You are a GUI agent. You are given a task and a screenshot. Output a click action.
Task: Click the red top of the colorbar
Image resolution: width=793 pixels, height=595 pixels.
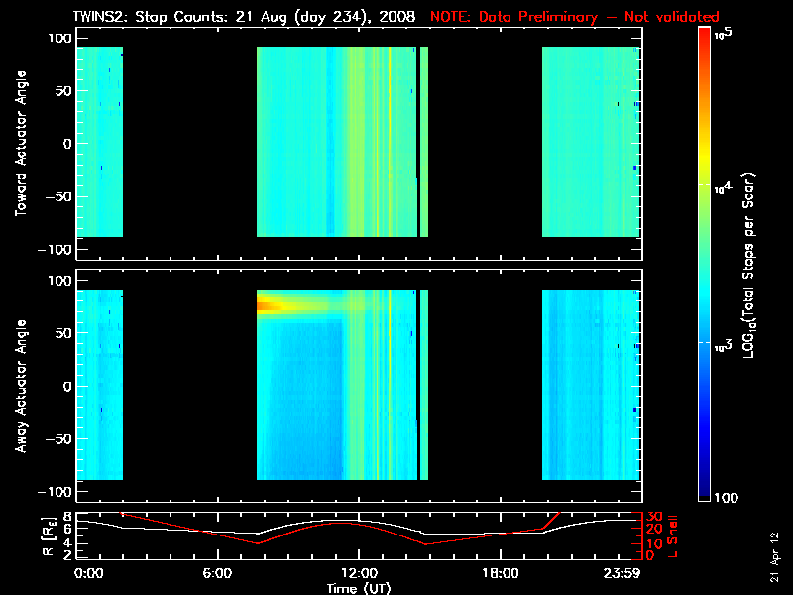704,33
